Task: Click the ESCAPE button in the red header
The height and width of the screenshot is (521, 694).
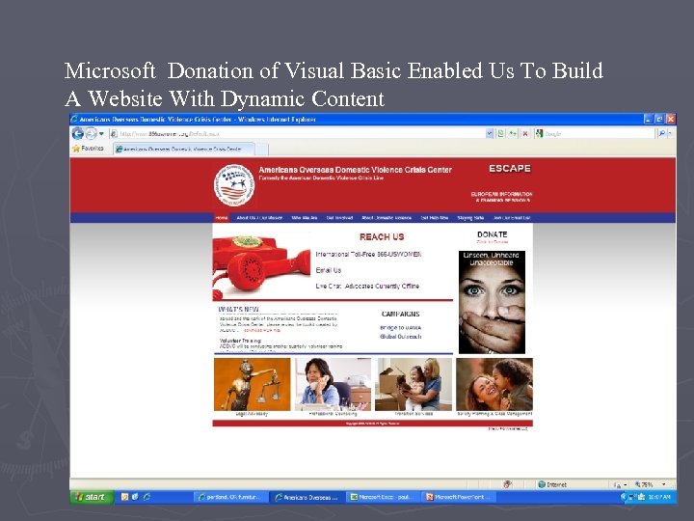Action: (x=510, y=168)
